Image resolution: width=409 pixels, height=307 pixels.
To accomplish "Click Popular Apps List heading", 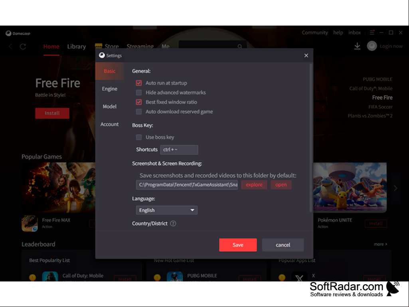I will tap(296, 260).
